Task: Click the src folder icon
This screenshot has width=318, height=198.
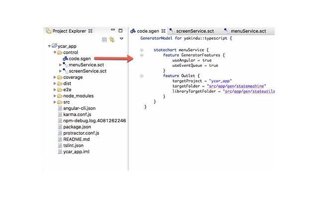Action: (59, 102)
